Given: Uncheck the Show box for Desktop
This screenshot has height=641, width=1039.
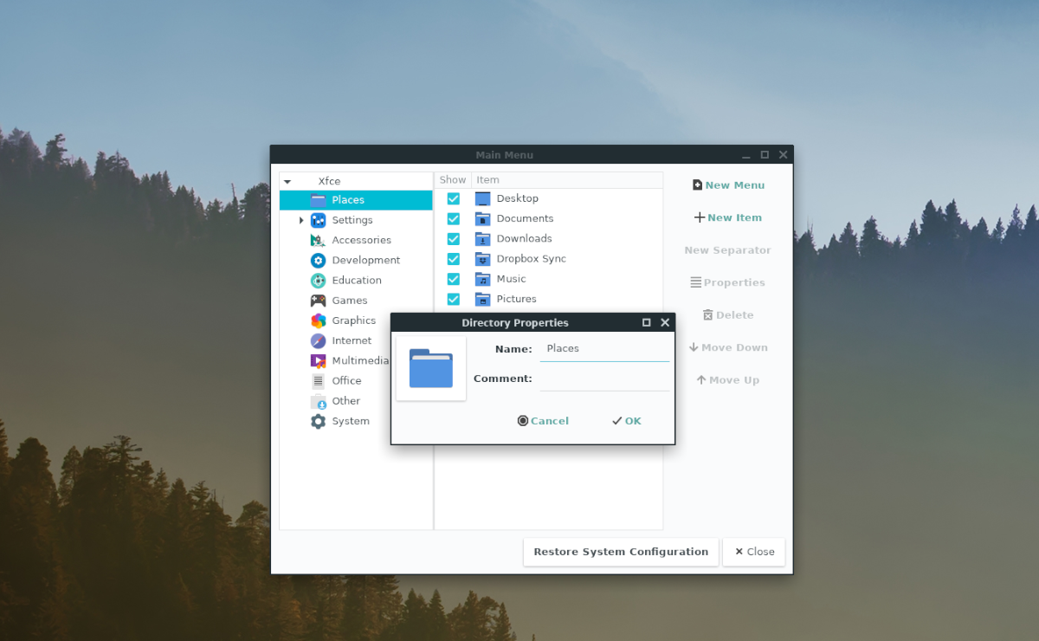Looking at the screenshot, I should (453, 198).
